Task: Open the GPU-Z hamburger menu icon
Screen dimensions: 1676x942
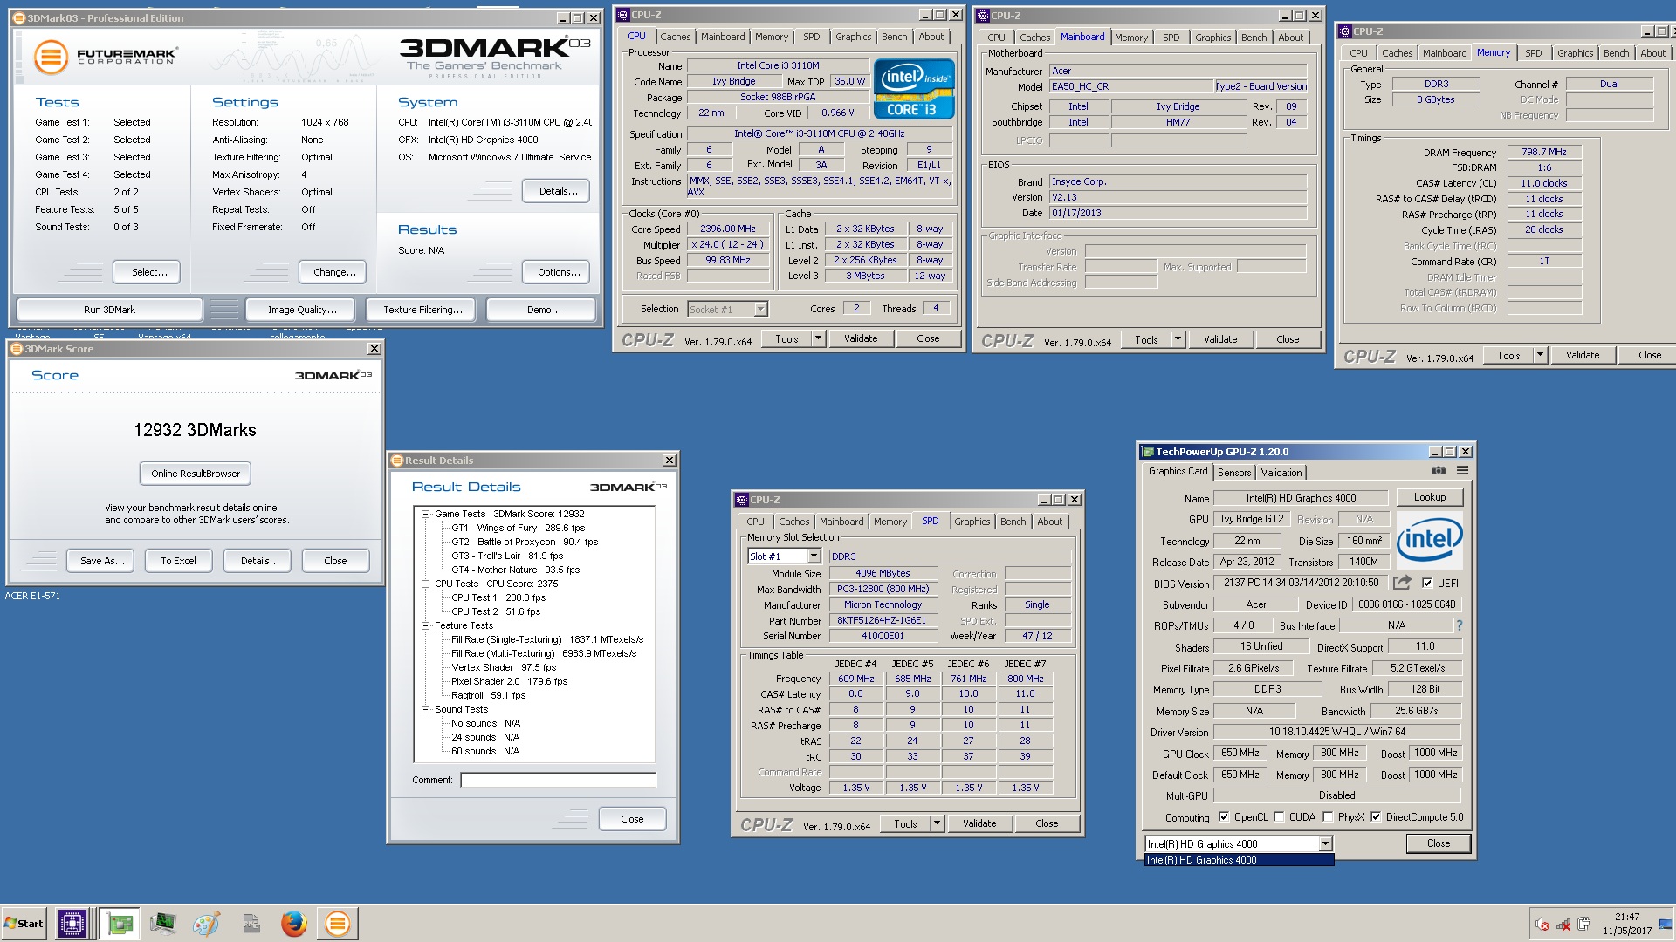Action: [x=1462, y=471]
